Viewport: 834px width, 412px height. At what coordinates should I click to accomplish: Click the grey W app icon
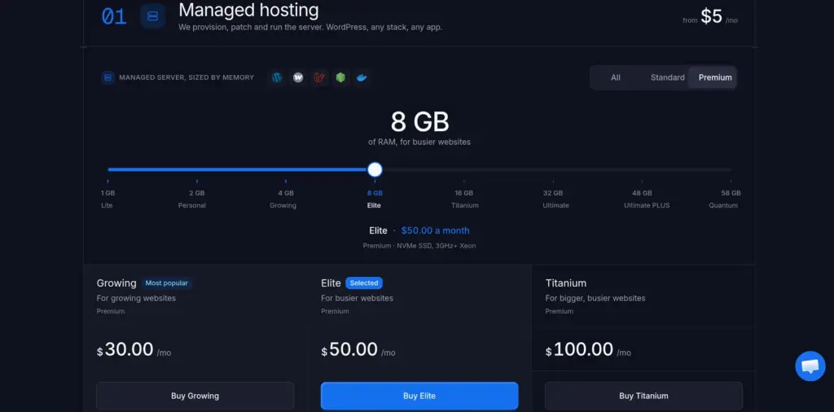(298, 77)
